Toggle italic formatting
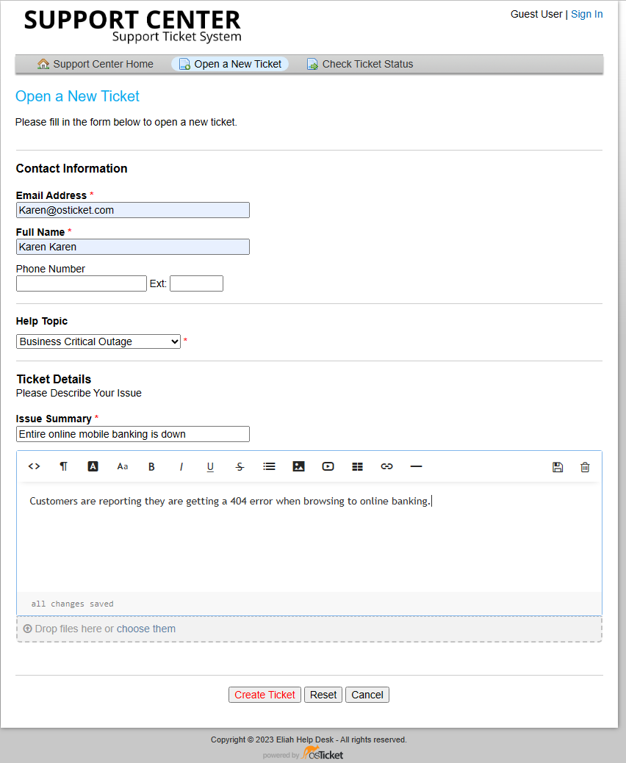The height and width of the screenshot is (763, 626). 181,466
